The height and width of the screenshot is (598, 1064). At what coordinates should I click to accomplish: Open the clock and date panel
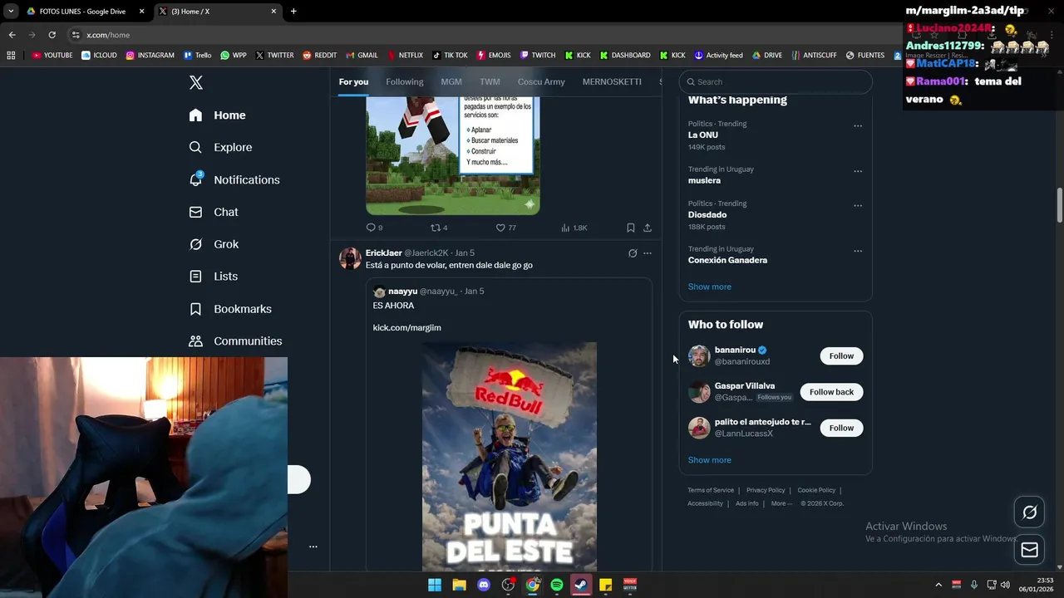[x=1036, y=585]
